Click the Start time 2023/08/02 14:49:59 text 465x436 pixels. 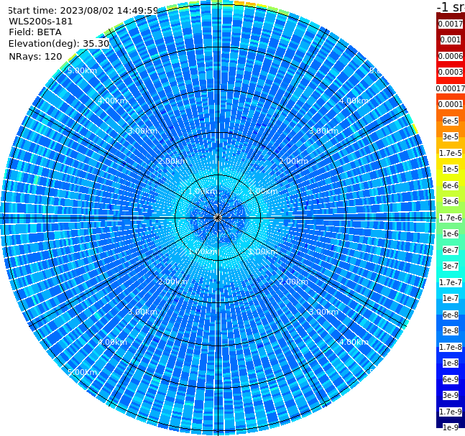[x=83, y=11]
